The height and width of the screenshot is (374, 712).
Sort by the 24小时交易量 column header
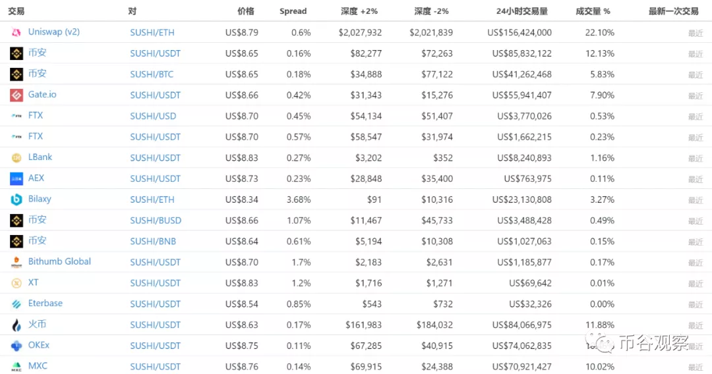(521, 11)
